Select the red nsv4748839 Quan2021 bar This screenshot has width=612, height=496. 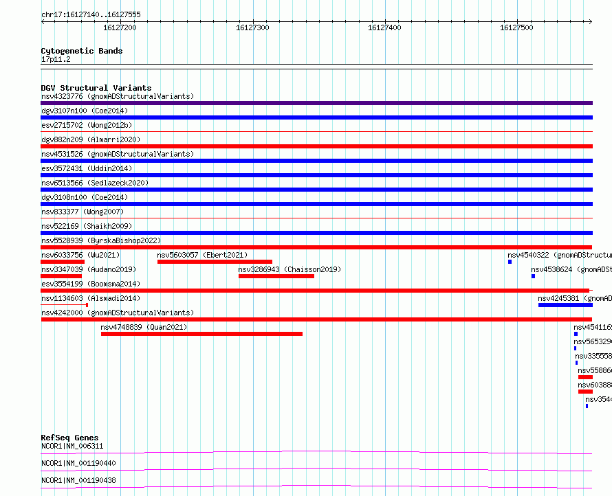201,334
